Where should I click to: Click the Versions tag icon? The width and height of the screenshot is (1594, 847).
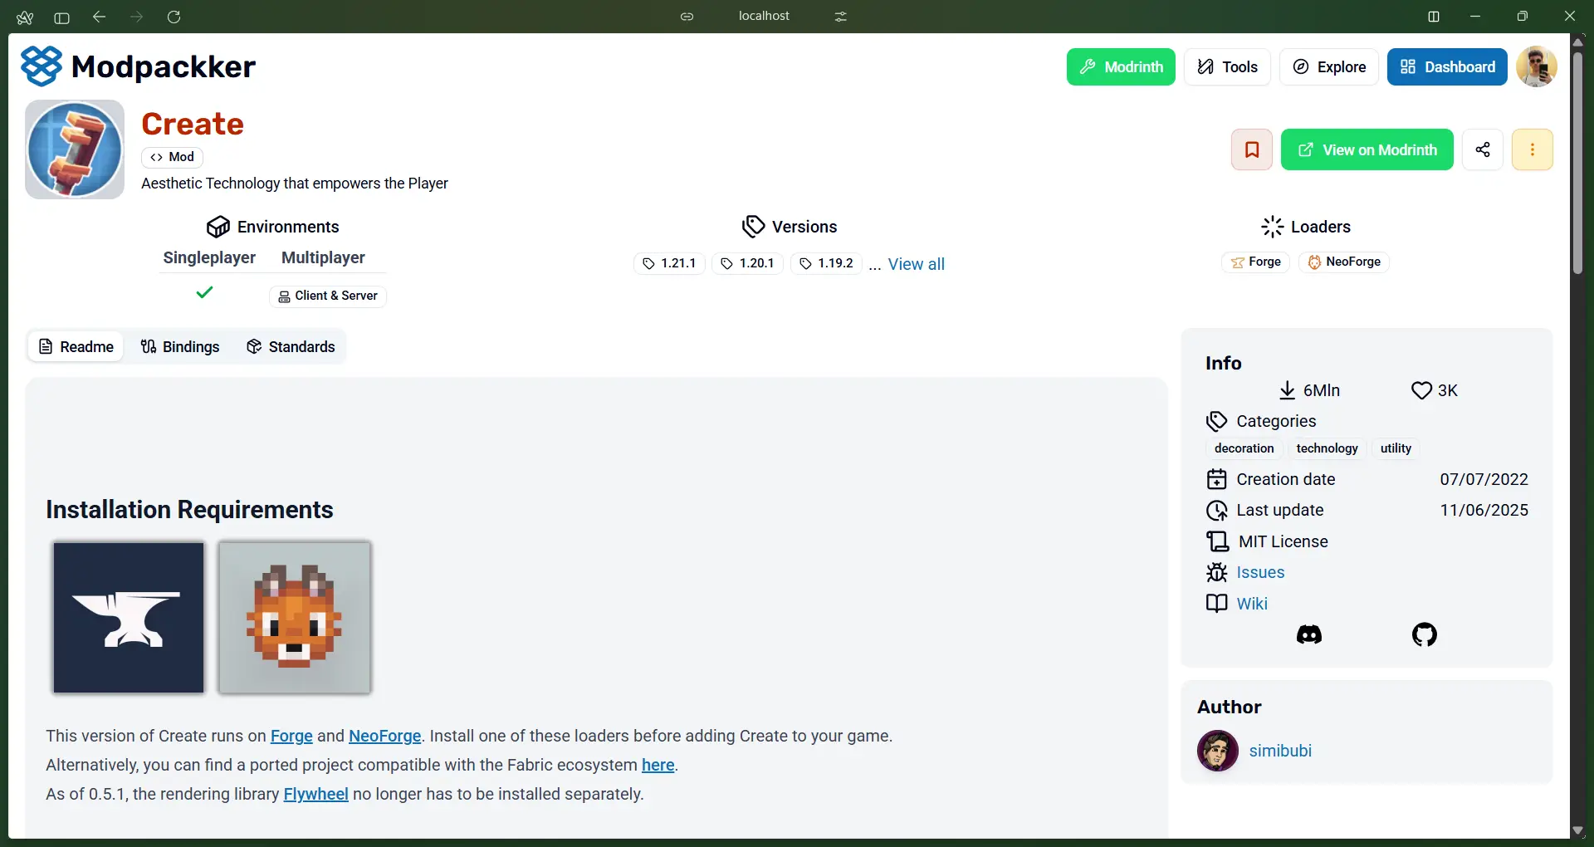[x=753, y=227]
